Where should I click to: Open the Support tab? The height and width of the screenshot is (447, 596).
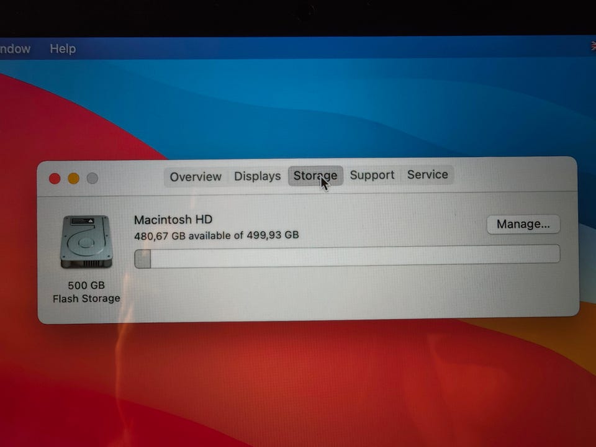tap(372, 175)
